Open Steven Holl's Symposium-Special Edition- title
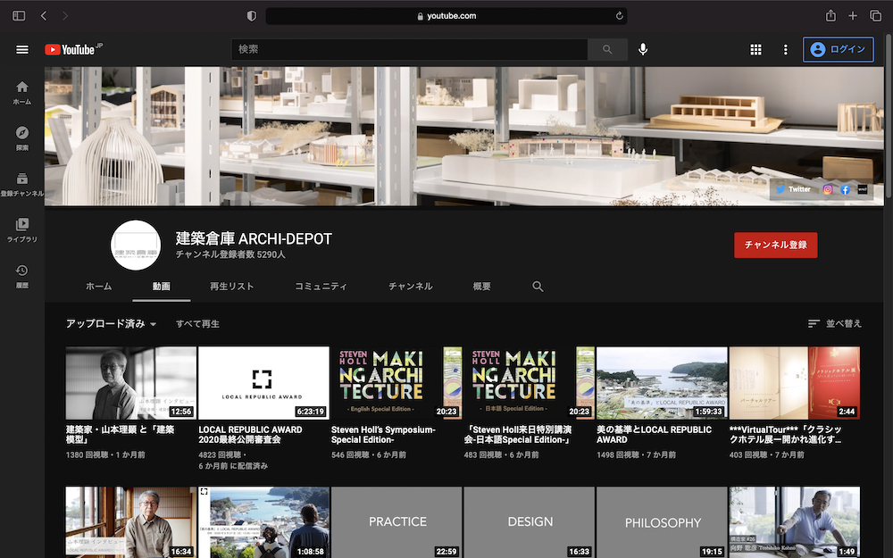 coord(383,435)
